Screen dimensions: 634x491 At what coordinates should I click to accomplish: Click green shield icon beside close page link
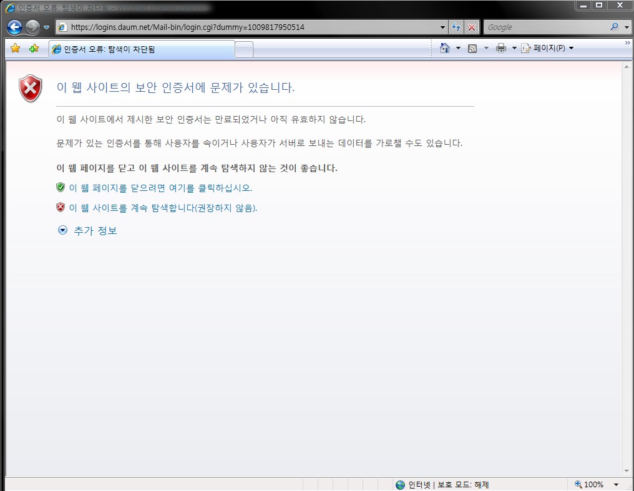pyautogui.click(x=61, y=187)
